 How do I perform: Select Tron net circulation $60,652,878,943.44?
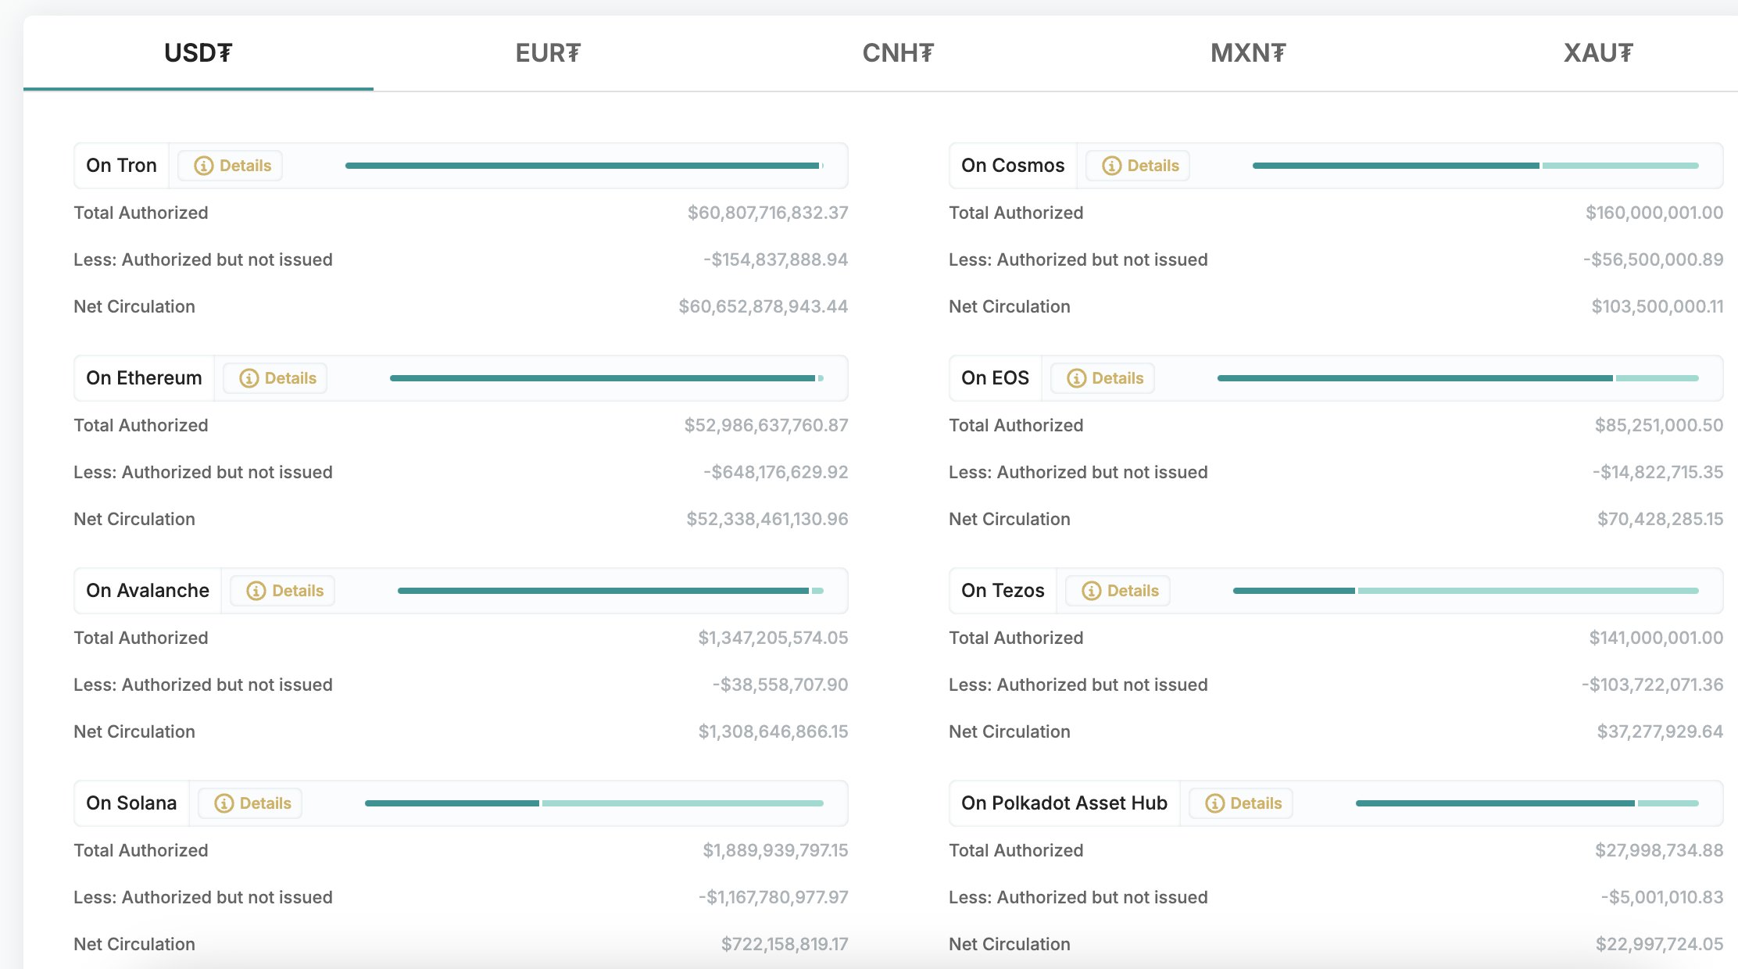(764, 306)
